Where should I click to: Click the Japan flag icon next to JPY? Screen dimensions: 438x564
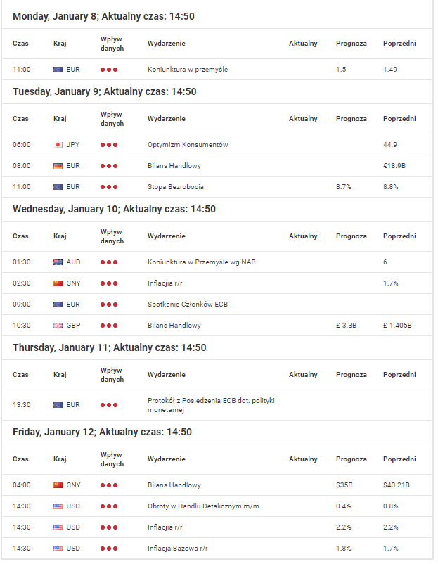58,145
